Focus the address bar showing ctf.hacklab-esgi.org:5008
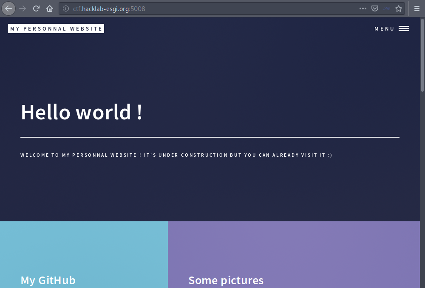This screenshot has width=425, height=288. pos(212,8)
